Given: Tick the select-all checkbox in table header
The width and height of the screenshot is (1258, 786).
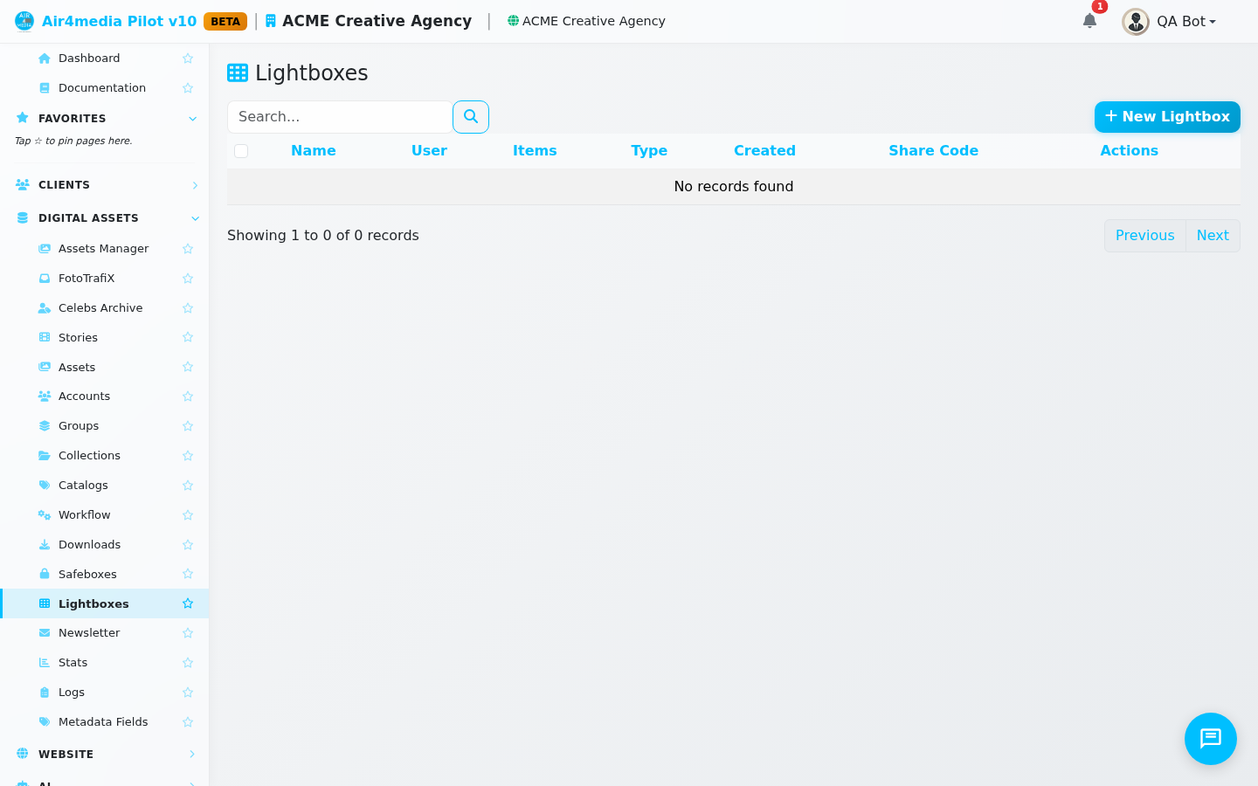Looking at the screenshot, I should [241, 151].
